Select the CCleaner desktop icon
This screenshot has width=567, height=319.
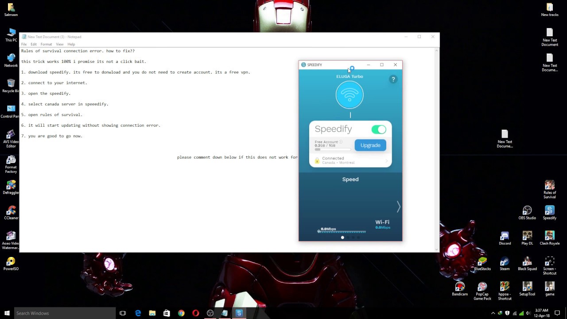pyautogui.click(x=11, y=213)
